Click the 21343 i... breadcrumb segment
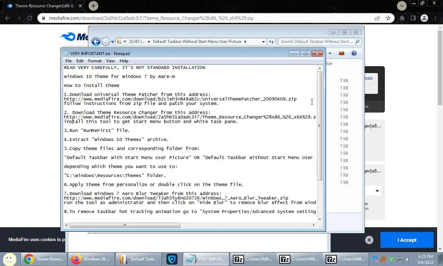The image size is (443, 266). pyautogui.click(x=137, y=42)
